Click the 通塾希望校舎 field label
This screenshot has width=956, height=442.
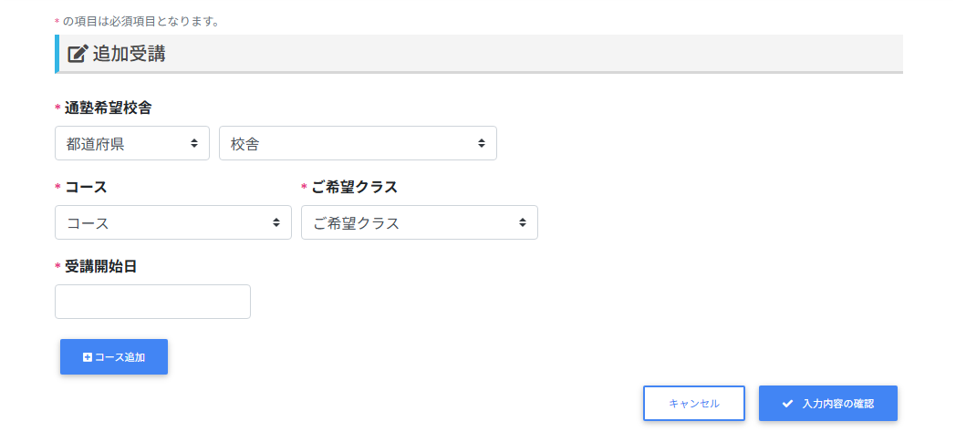coord(108,108)
